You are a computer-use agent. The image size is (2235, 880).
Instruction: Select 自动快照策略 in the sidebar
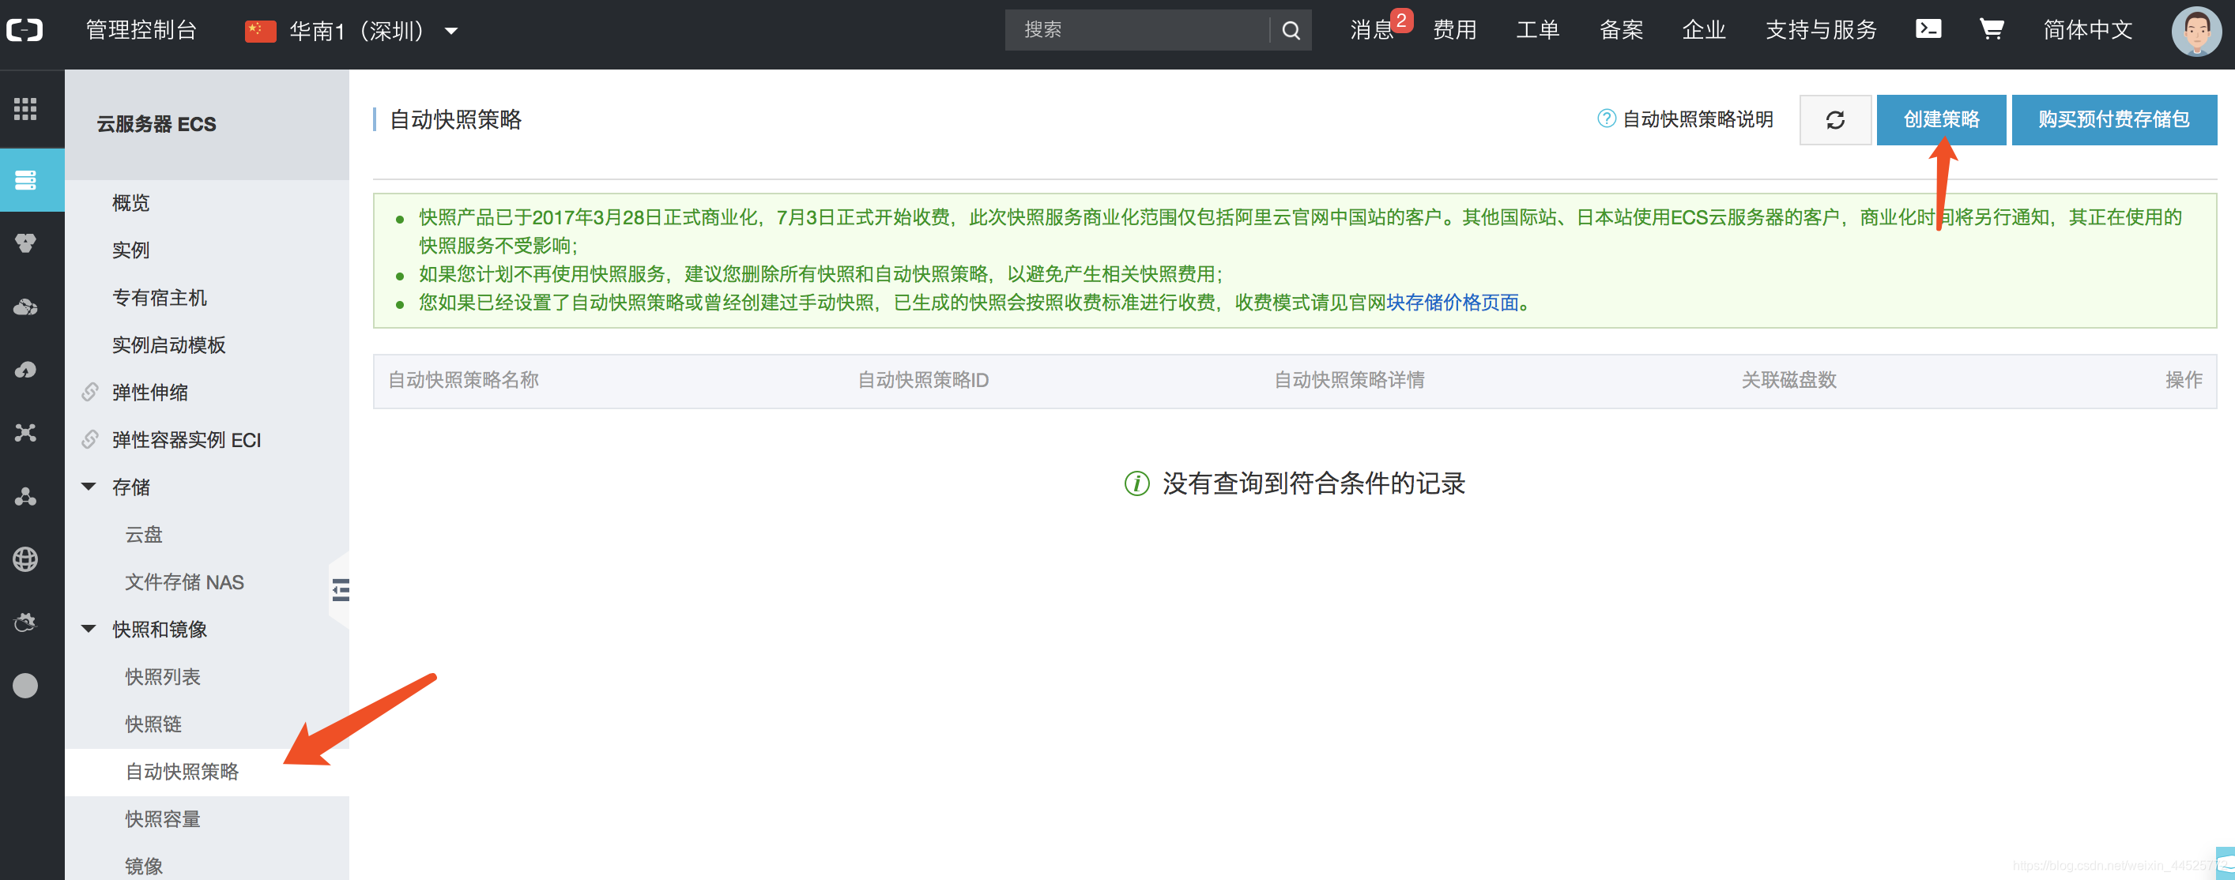point(206,772)
